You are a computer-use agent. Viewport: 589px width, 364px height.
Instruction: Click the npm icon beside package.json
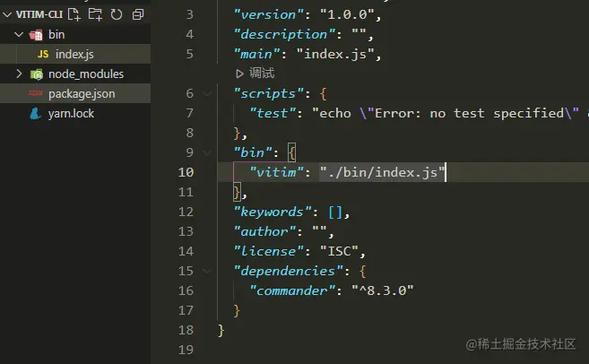pyautogui.click(x=36, y=93)
